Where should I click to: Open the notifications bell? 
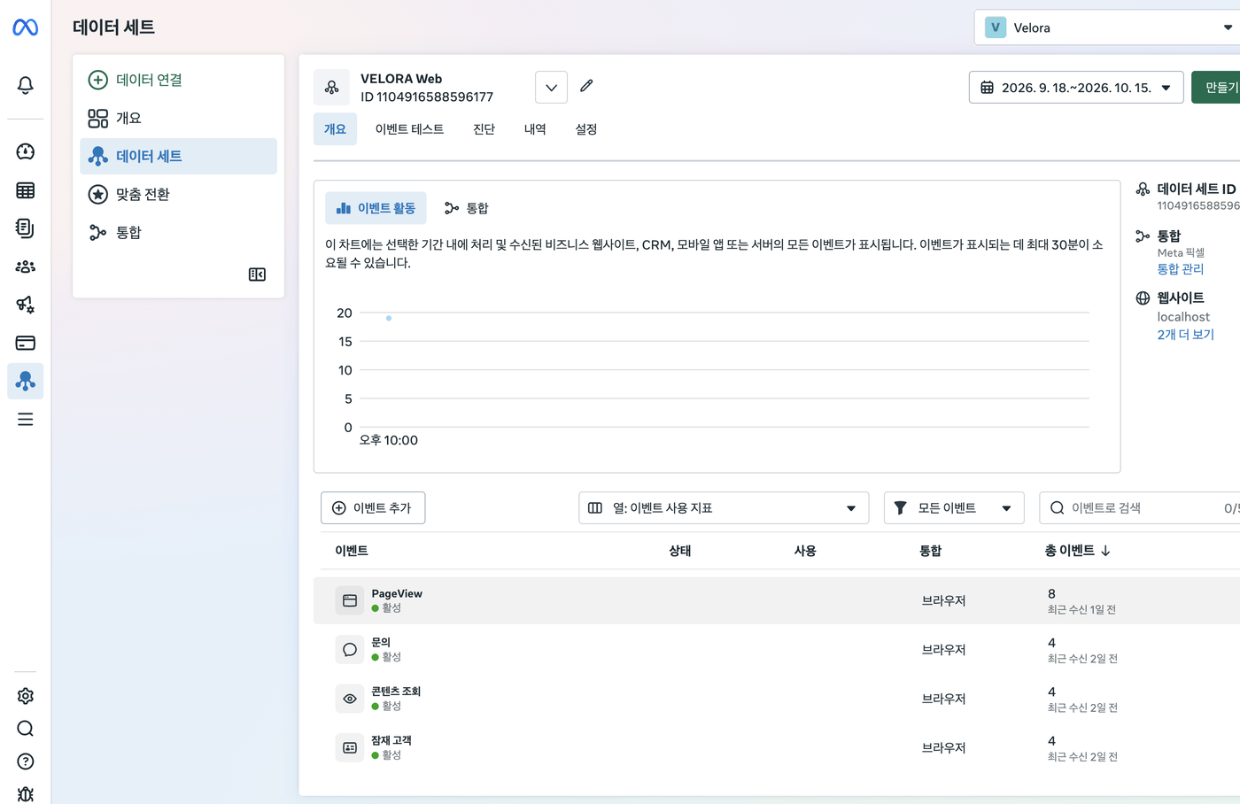(25, 85)
